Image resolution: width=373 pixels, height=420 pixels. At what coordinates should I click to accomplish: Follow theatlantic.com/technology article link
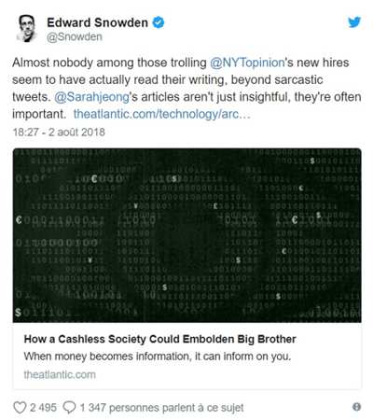pyautogui.click(x=162, y=114)
